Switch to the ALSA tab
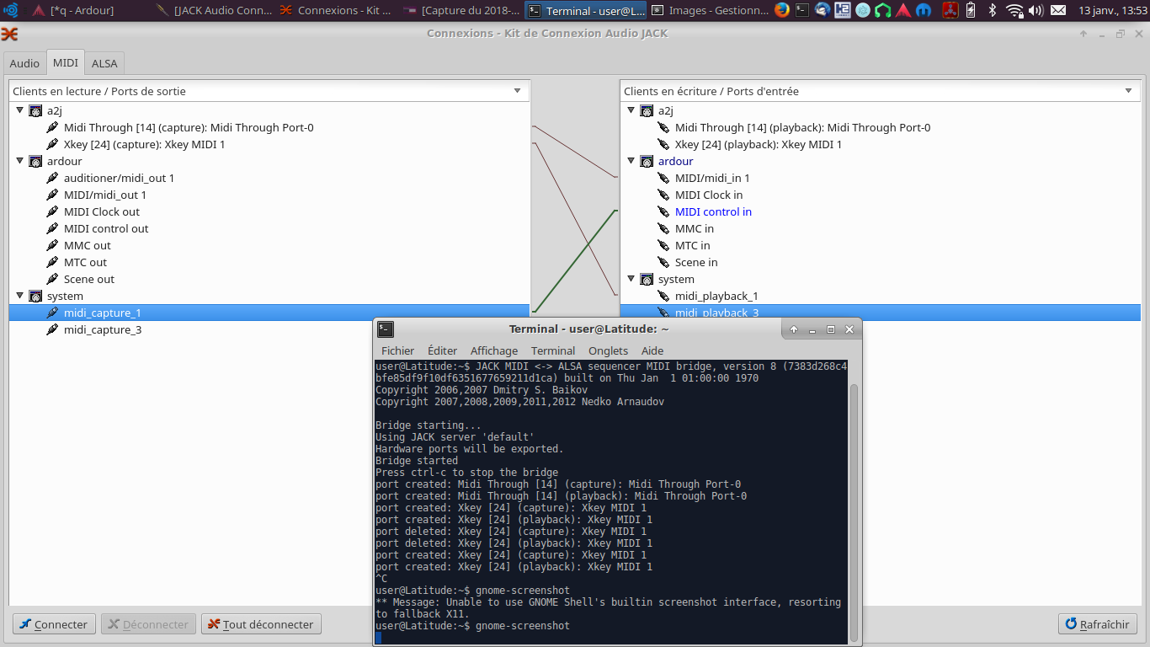 pos(104,63)
